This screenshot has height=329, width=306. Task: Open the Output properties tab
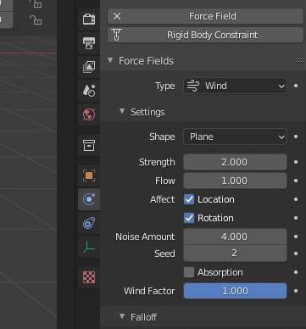click(89, 42)
